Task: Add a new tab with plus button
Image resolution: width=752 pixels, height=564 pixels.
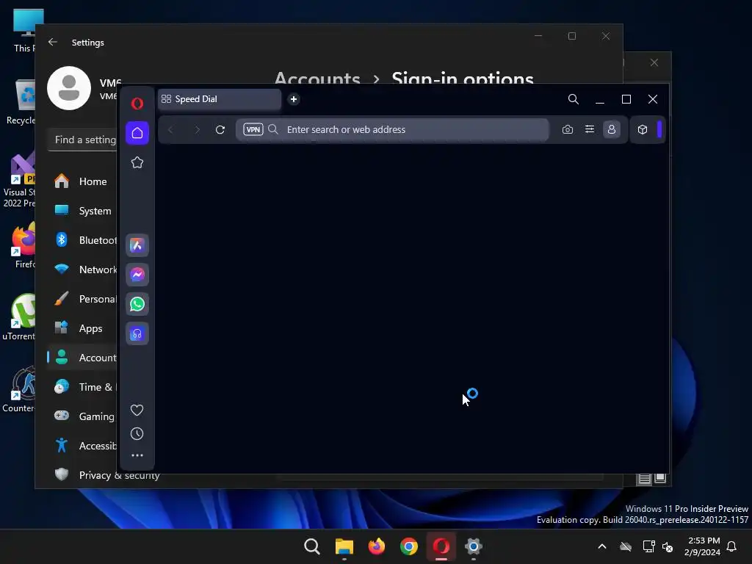Action: tap(294, 99)
